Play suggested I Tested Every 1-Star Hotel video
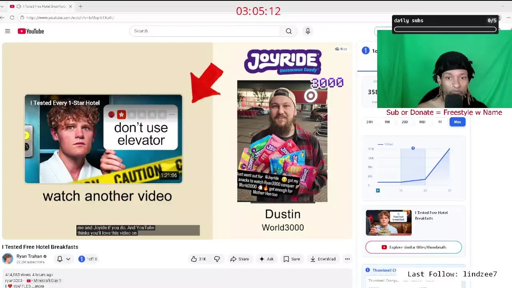This screenshot has width=512, height=288. pos(103,139)
